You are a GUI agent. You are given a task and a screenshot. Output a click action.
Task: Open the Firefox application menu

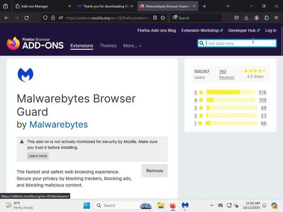[x=276, y=18]
